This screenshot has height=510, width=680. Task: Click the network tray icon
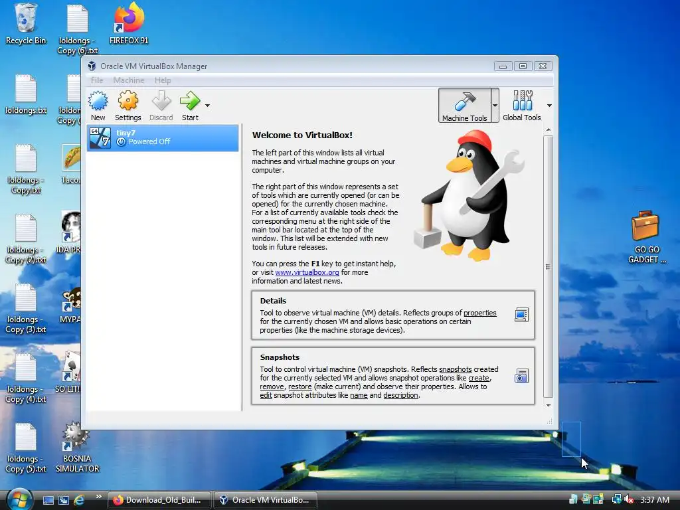(x=616, y=499)
